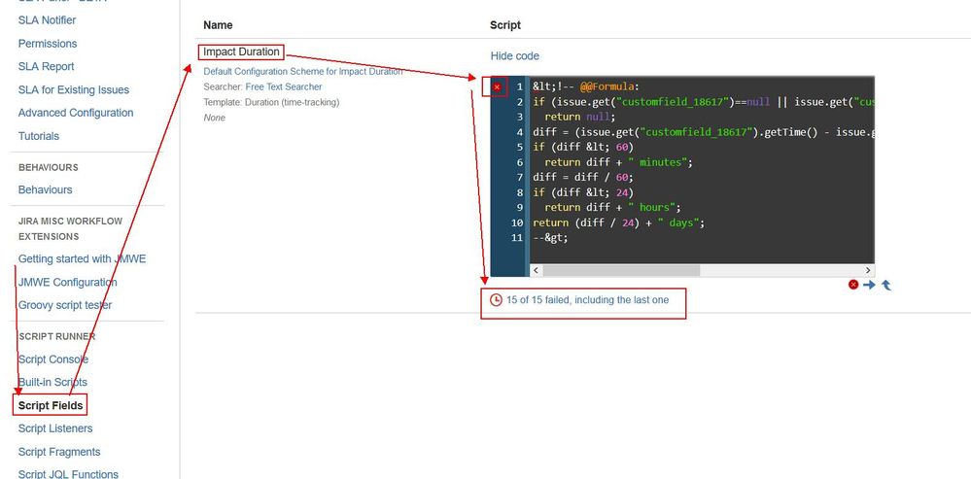Click the 'Template: Duration (time-tracking)' text
Image resolution: width=971 pixels, height=479 pixels.
point(271,102)
